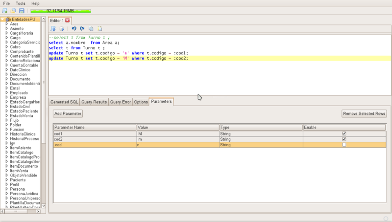This screenshot has height=222, width=392.
Task: Open the Help menu
Action: (35, 3)
